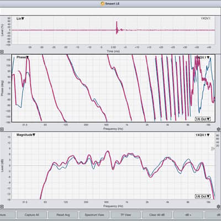Click the dB + button
221x221 pixels.
pyautogui.click(x=188, y=215)
